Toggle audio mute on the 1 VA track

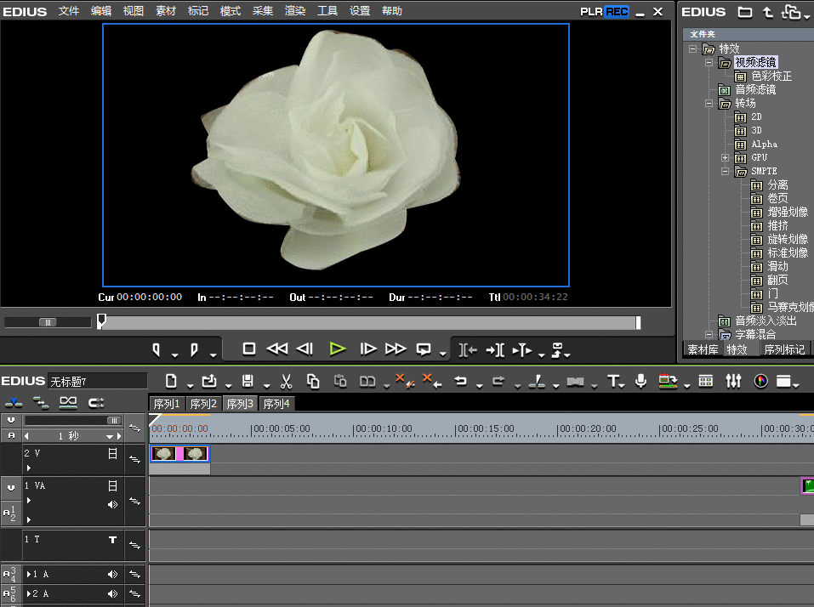coord(112,504)
